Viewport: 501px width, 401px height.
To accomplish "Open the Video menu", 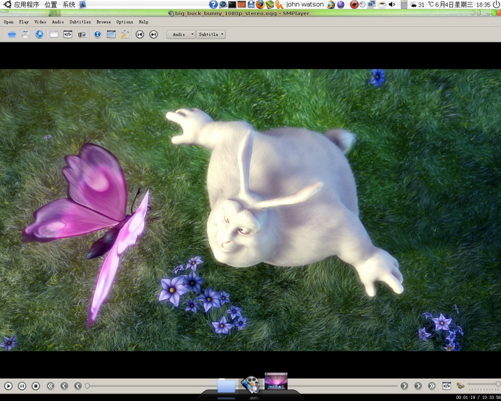I will (x=40, y=22).
